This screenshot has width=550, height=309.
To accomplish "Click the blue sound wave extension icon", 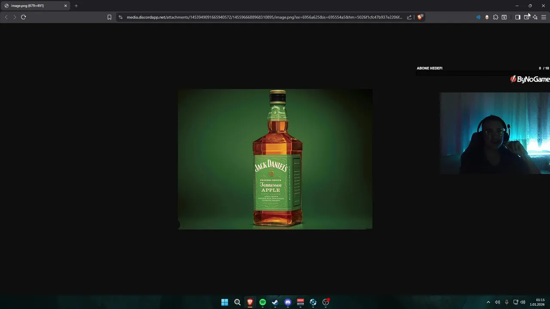I will 478,17.
